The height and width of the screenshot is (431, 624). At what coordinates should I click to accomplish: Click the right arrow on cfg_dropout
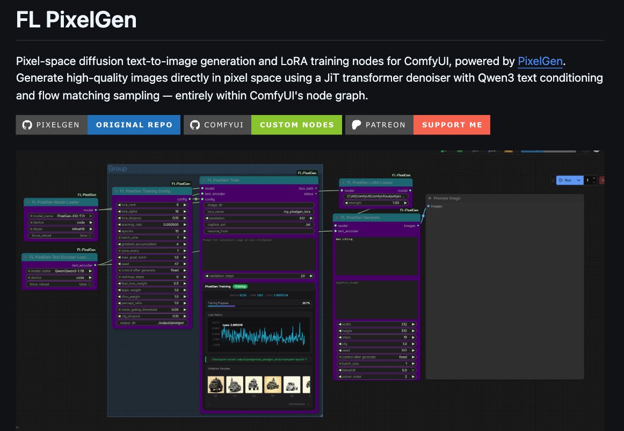pos(185,317)
